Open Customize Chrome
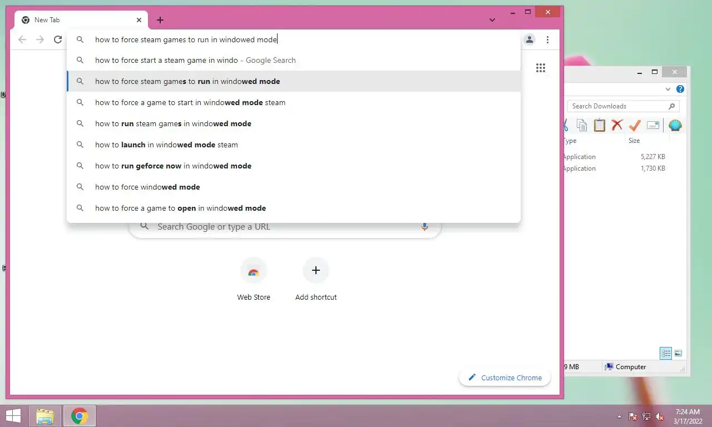Viewport: 712px width, 427px height. pyautogui.click(x=505, y=378)
